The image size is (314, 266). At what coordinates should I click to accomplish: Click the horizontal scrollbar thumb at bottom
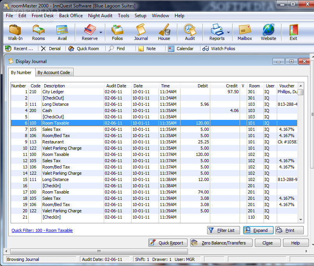tap(99, 251)
